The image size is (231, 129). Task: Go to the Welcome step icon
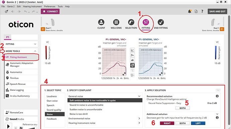point(116,22)
